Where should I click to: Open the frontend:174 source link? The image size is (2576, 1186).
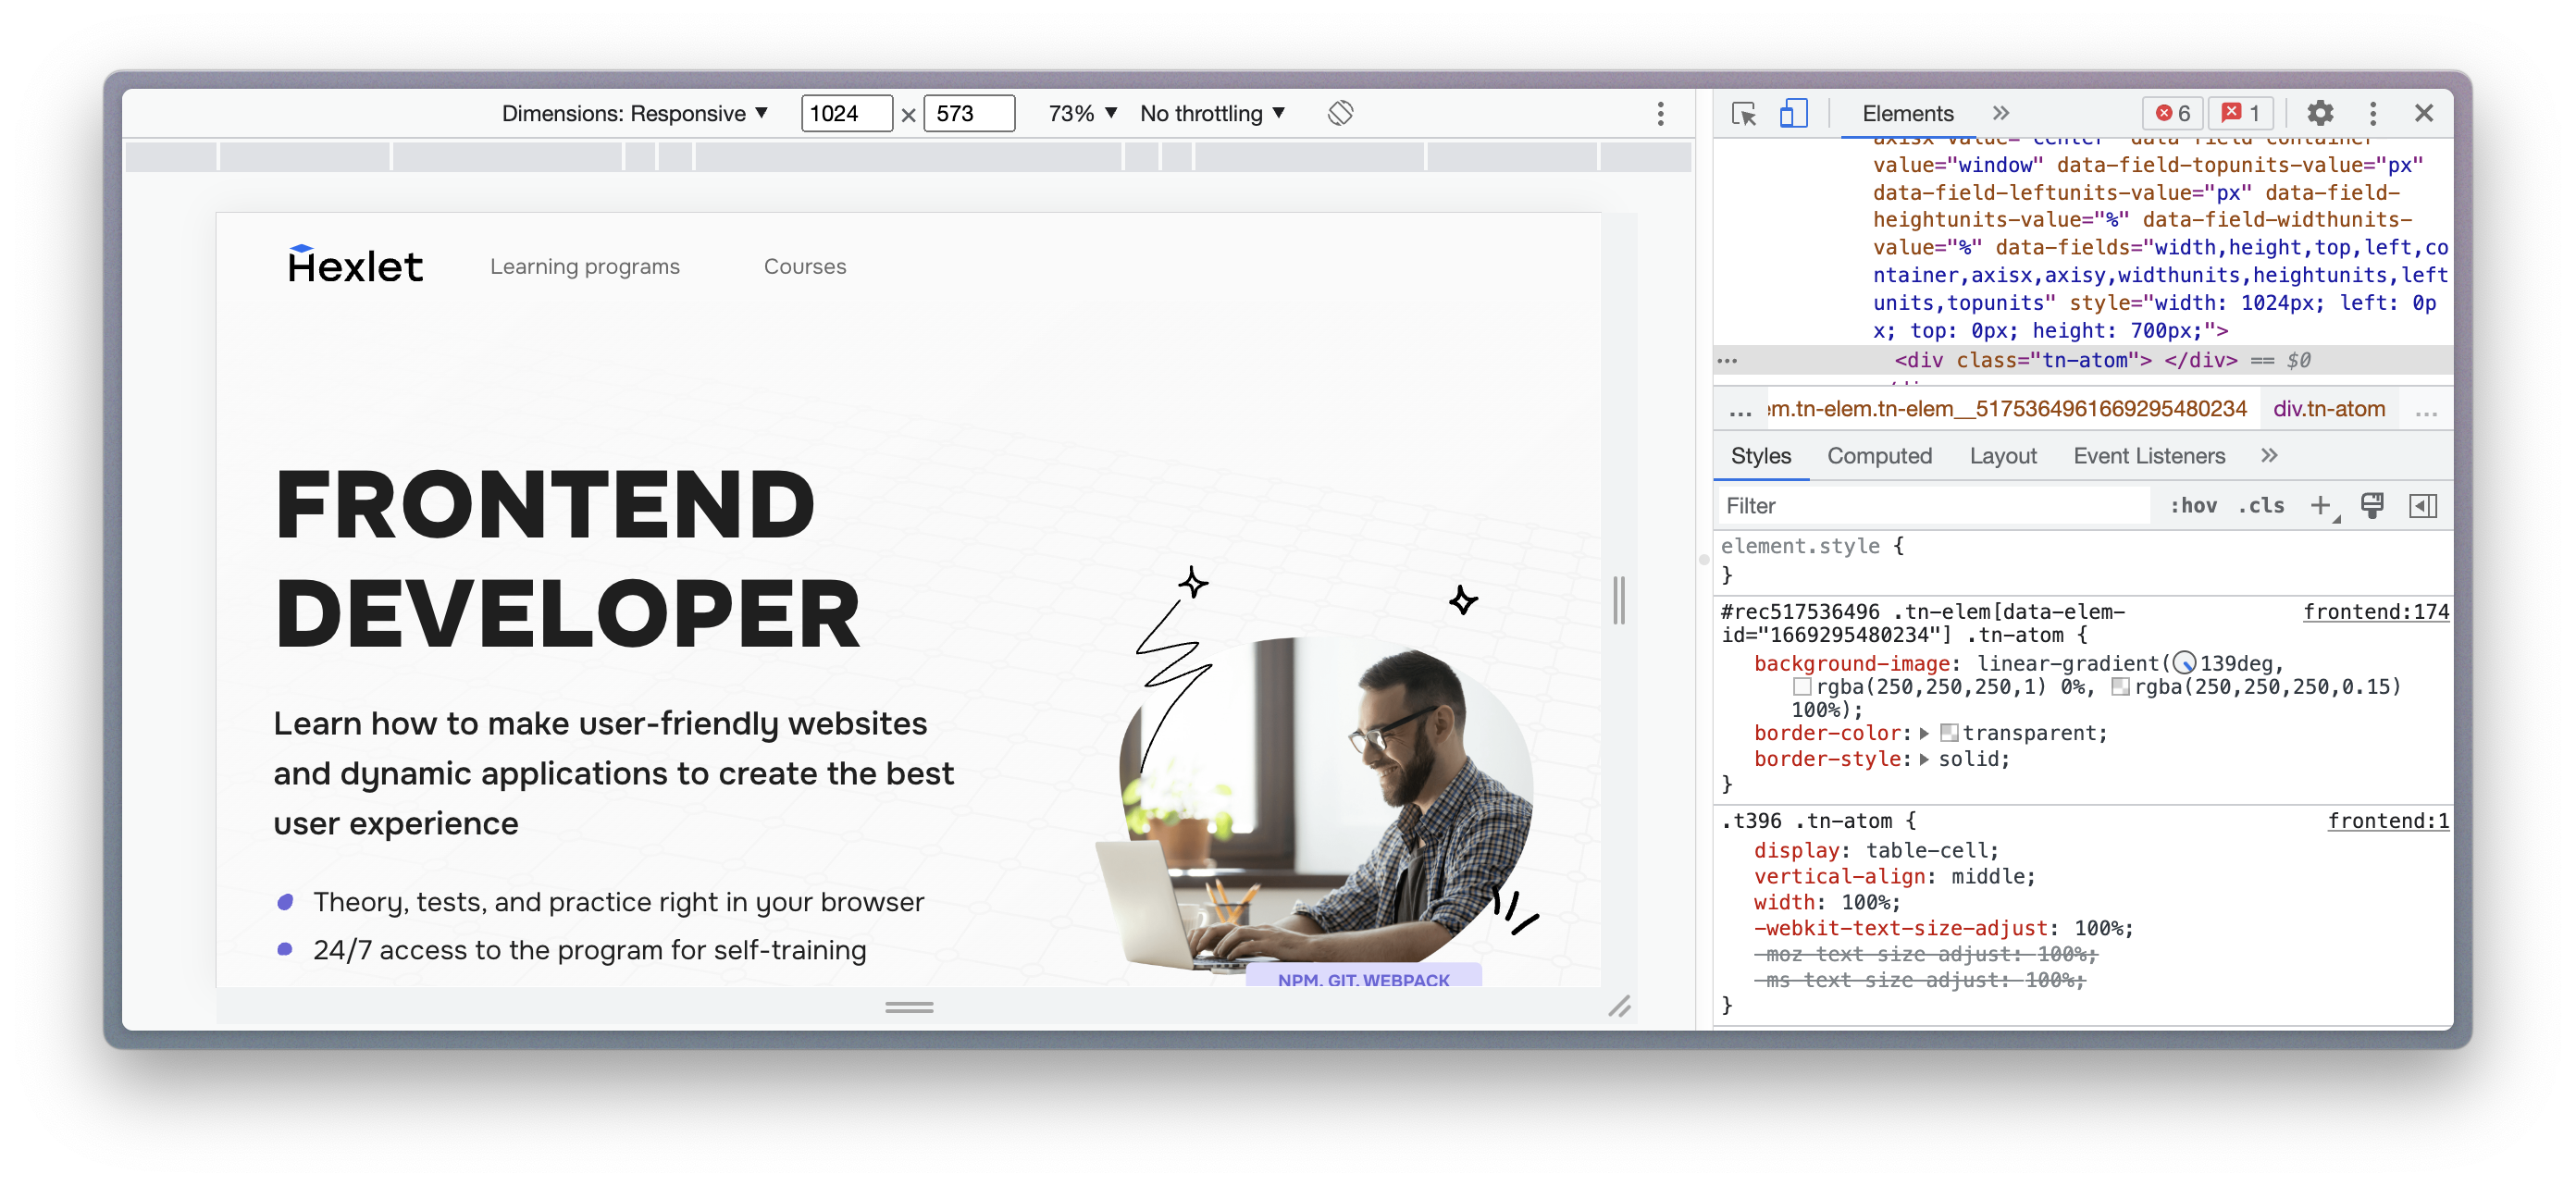point(2376,612)
